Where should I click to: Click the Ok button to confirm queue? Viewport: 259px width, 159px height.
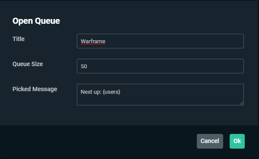(237, 141)
